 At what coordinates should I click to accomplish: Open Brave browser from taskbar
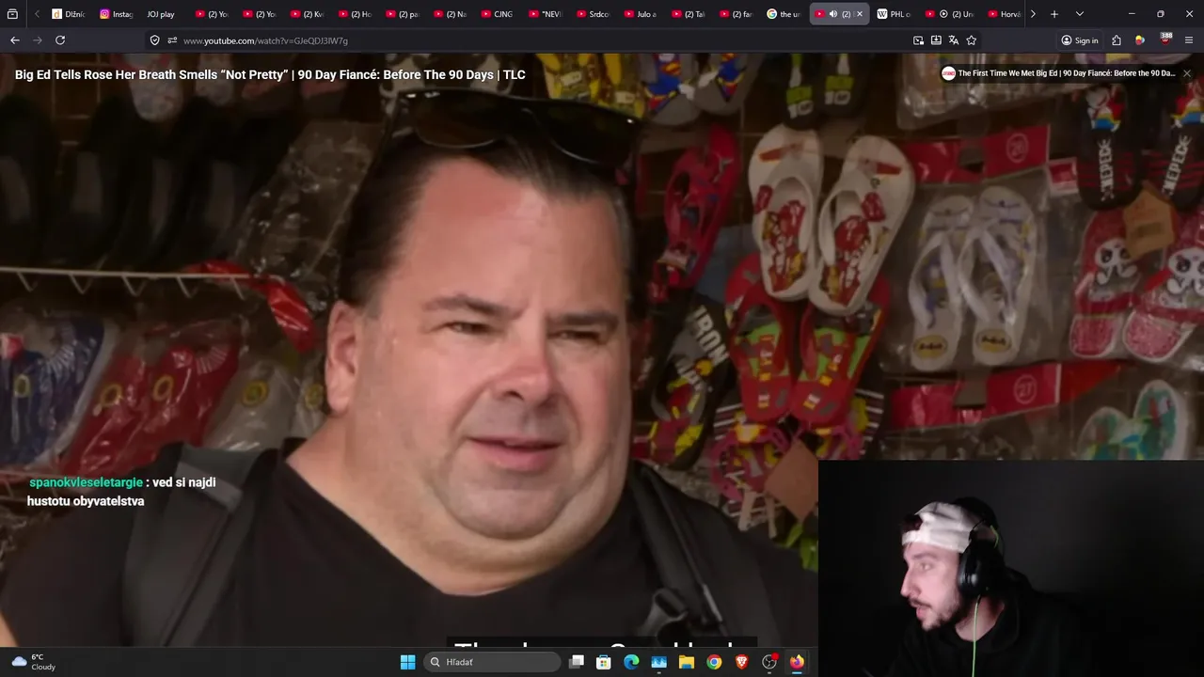click(742, 662)
